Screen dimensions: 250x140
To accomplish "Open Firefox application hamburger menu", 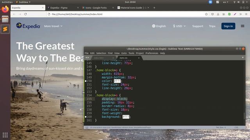I will [x=246, y=14].
